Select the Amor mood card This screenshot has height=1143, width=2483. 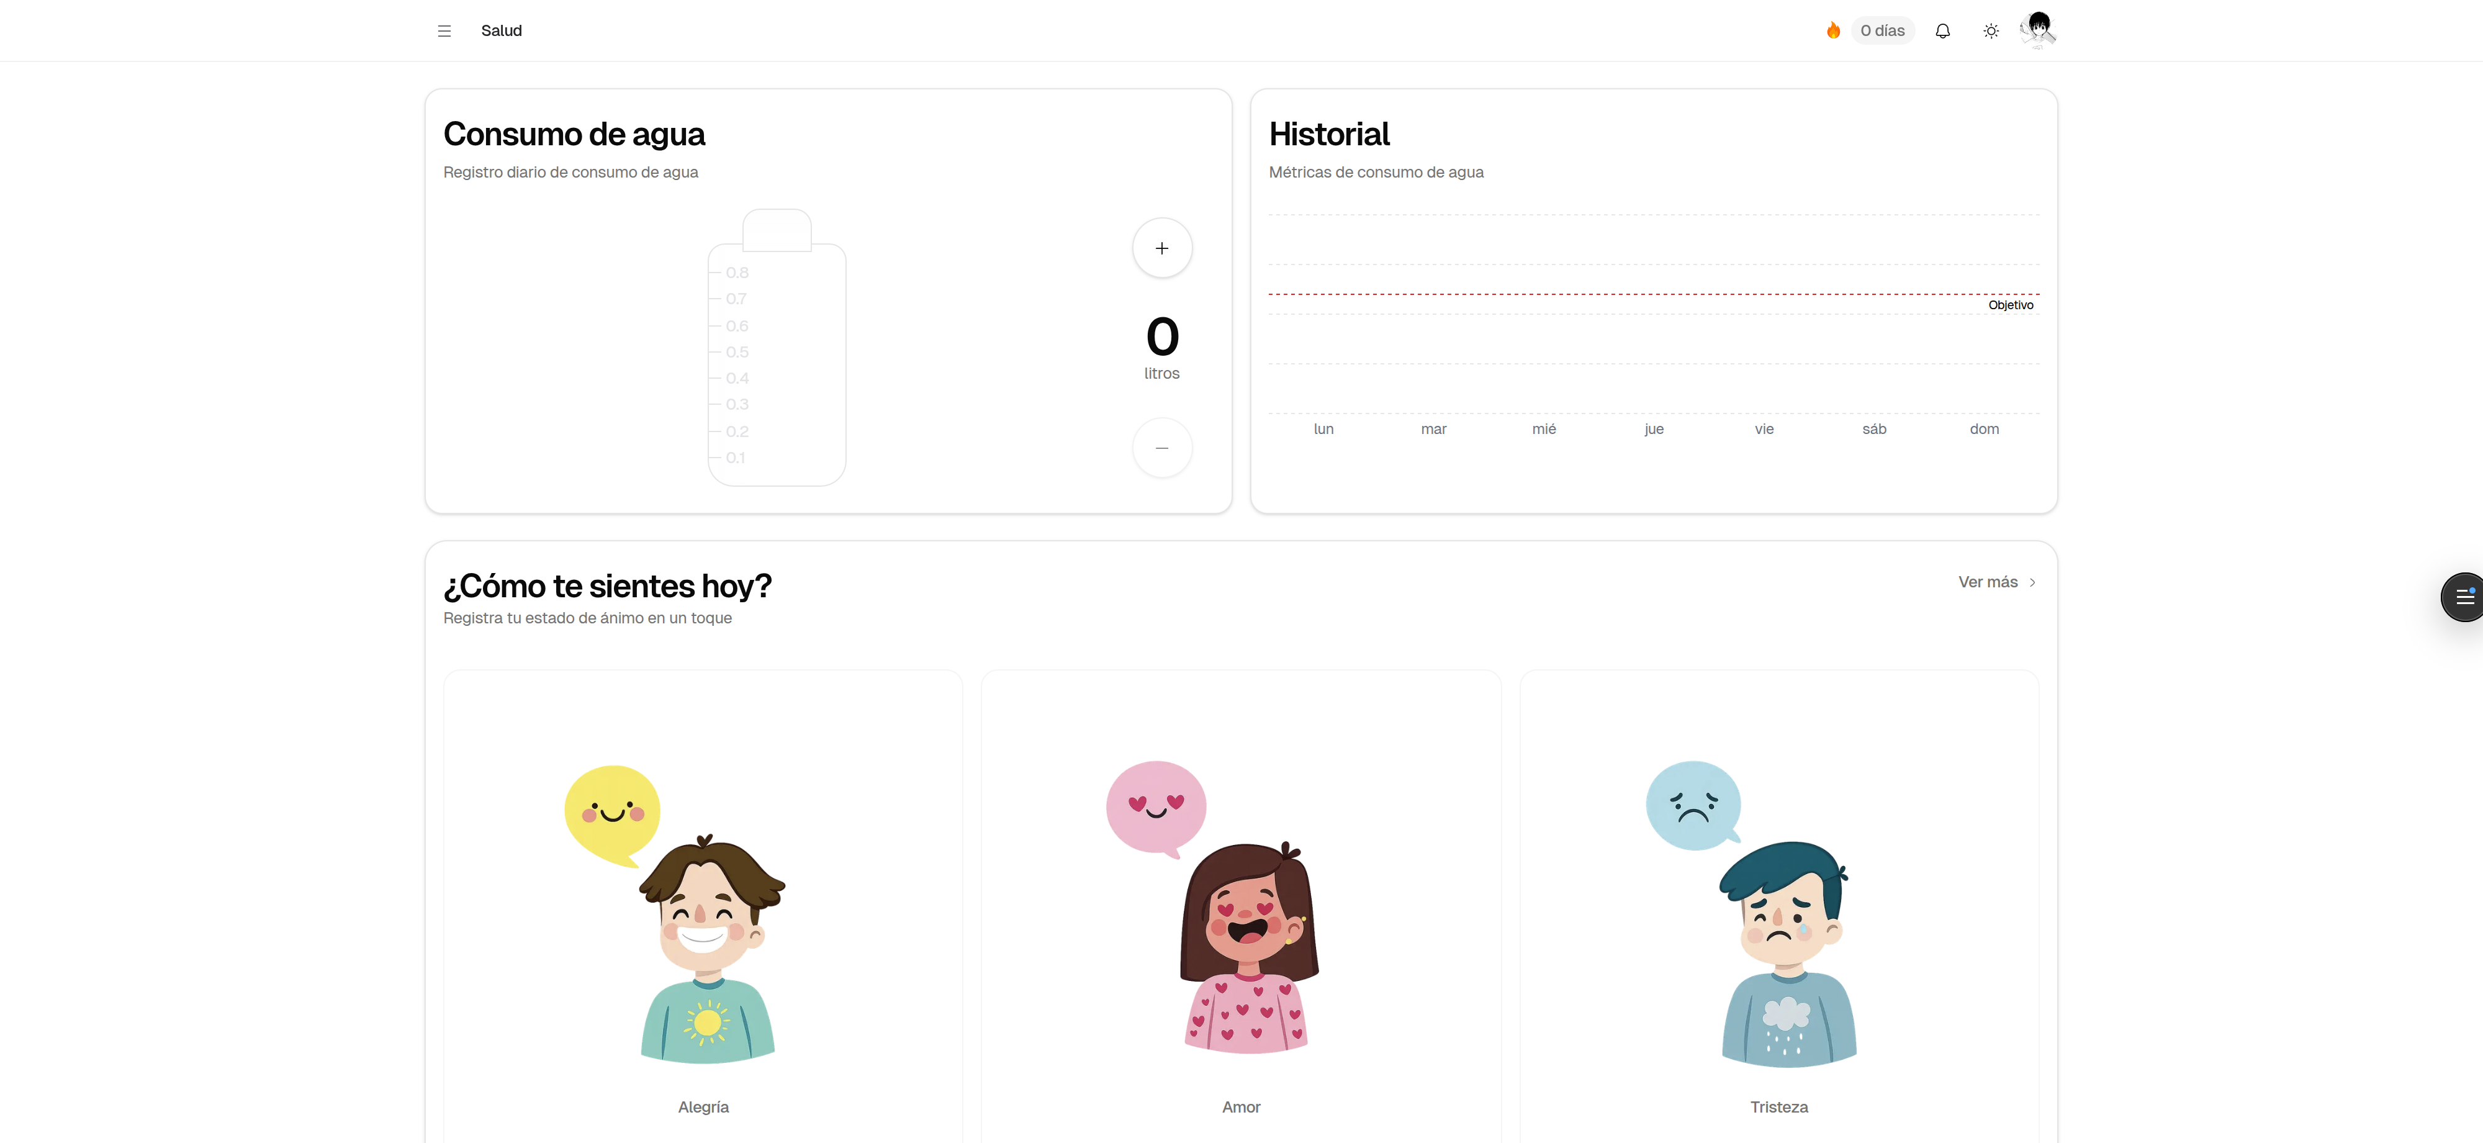pos(1240,907)
